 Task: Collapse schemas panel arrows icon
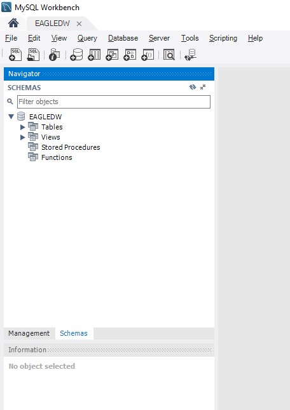click(x=203, y=87)
